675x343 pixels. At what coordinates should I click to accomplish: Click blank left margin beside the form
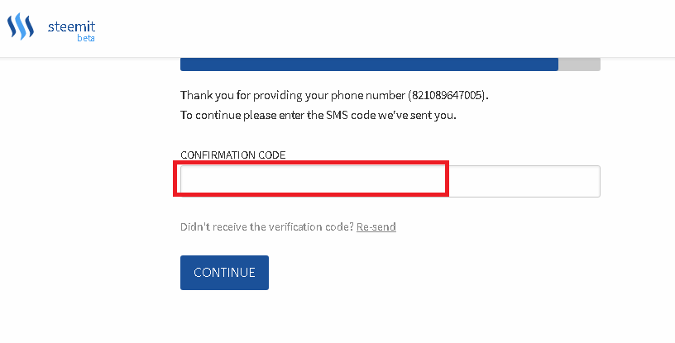click(86, 193)
